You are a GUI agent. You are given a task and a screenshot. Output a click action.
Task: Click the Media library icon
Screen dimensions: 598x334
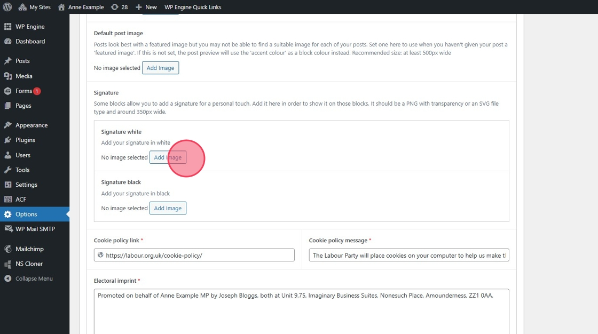pyautogui.click(x=7, y=76)
